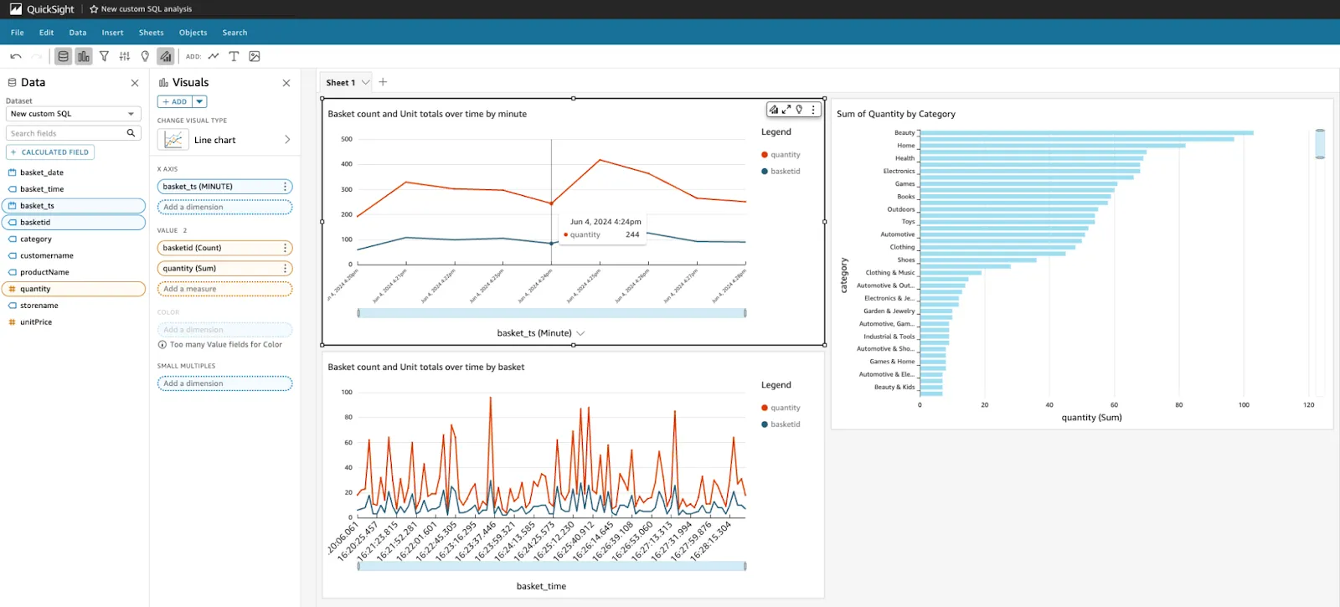
Task: Click the Insights lightbulb in the toolbar
Action: pos(145,56)
